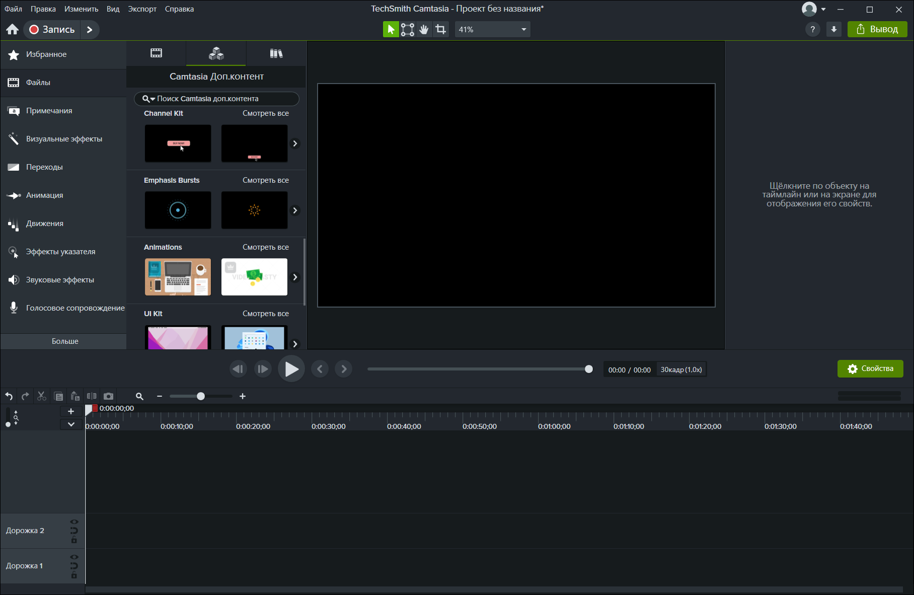
Task: Open the Файл menu
Action: click(14, 9)
